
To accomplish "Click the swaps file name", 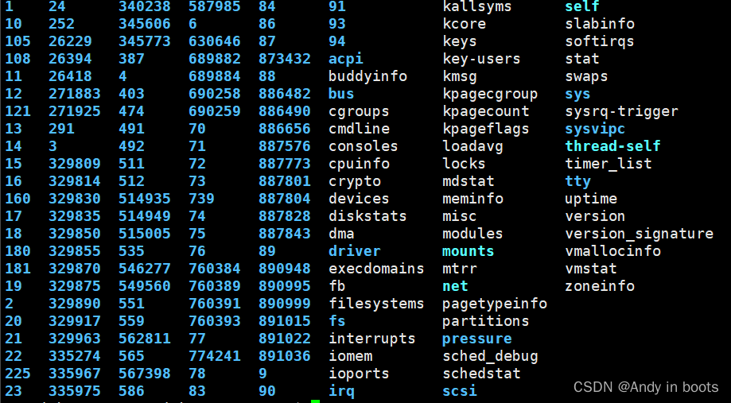I will [x=586, y=76].
